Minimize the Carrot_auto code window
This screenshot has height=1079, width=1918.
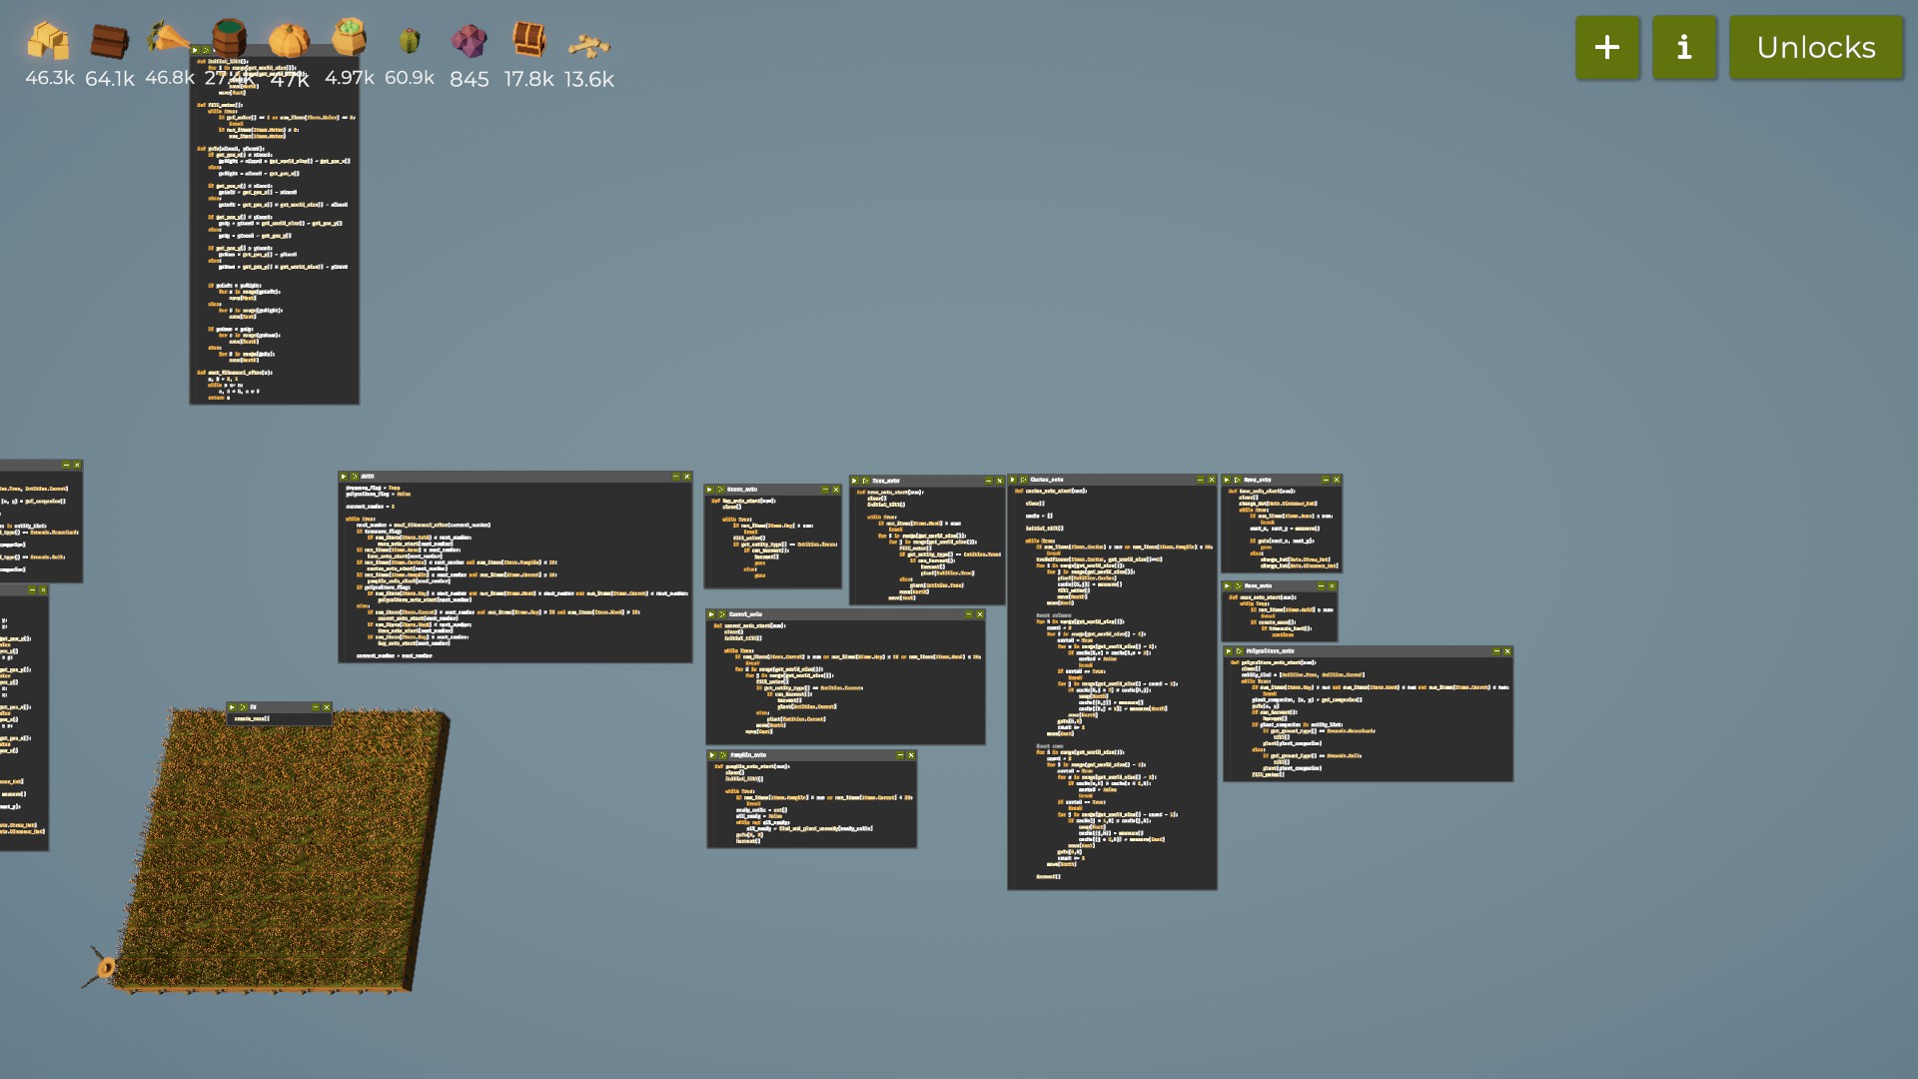pos(968,614)
